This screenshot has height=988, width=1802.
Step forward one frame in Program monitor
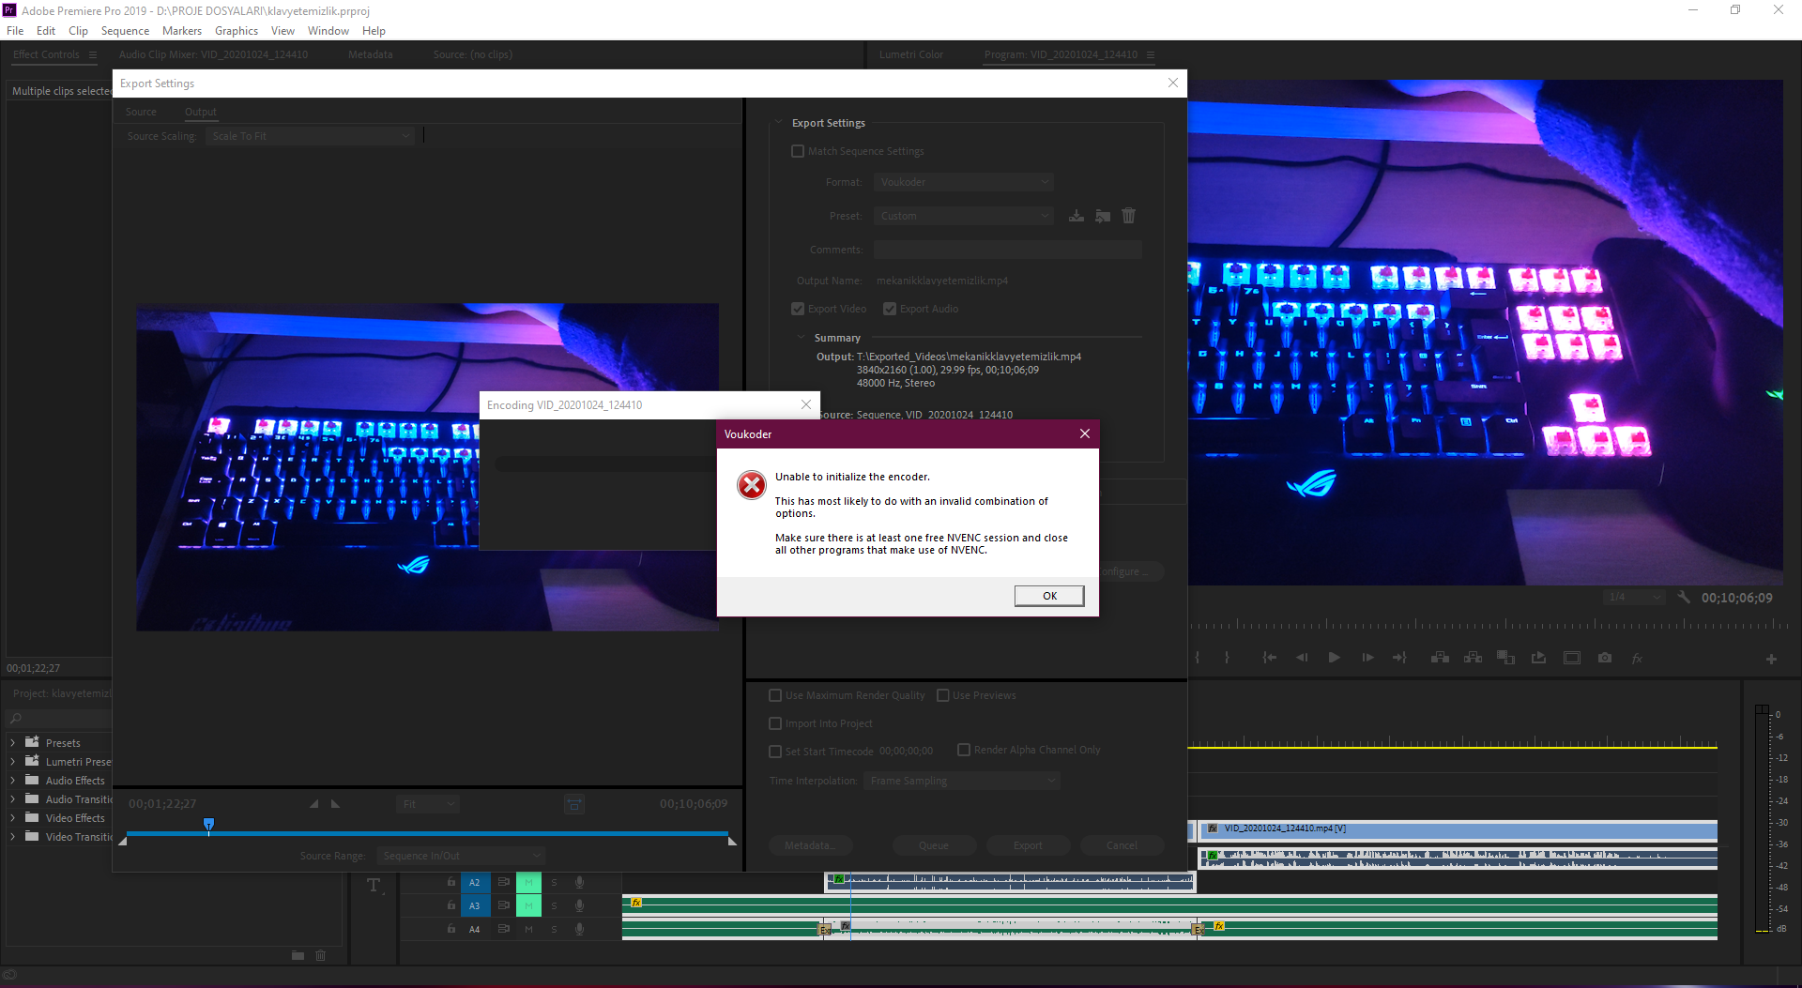coord(1367,658)
